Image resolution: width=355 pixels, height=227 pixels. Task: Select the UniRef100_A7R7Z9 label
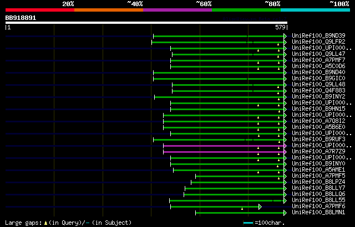click(x=318, y=152)
